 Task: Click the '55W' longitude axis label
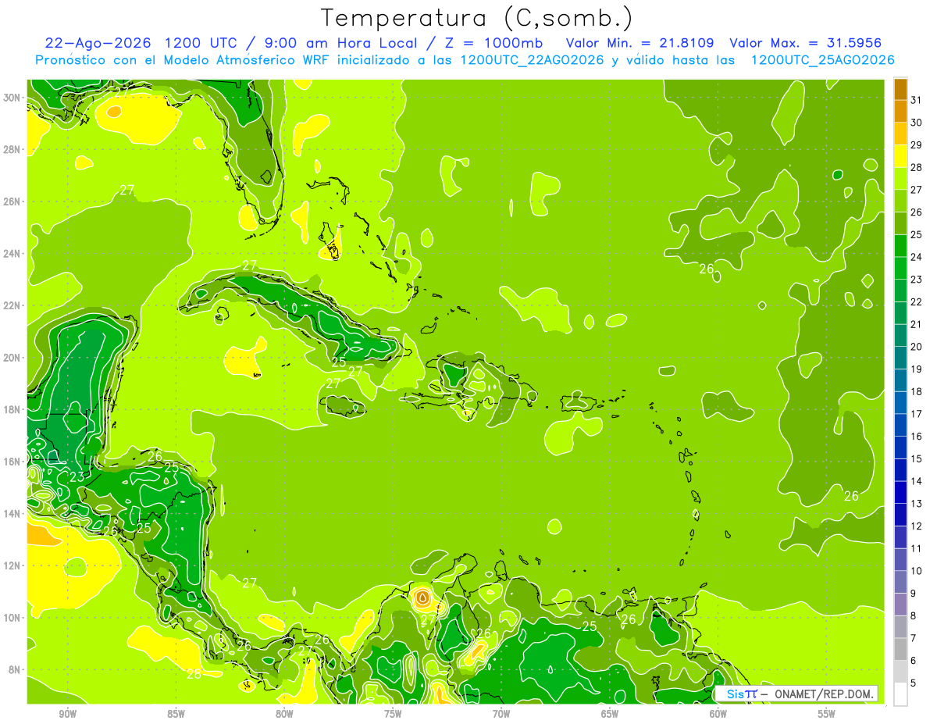[x=827, y=714]
